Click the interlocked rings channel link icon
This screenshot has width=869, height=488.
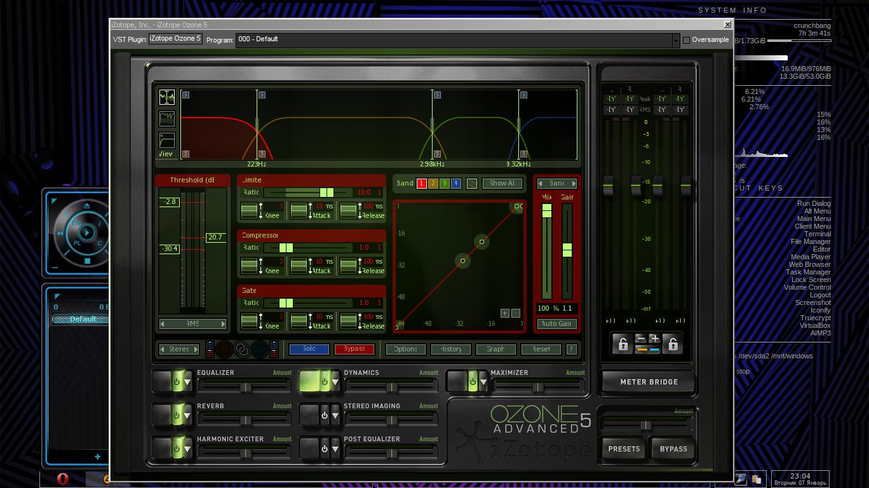tap(241, 349)
